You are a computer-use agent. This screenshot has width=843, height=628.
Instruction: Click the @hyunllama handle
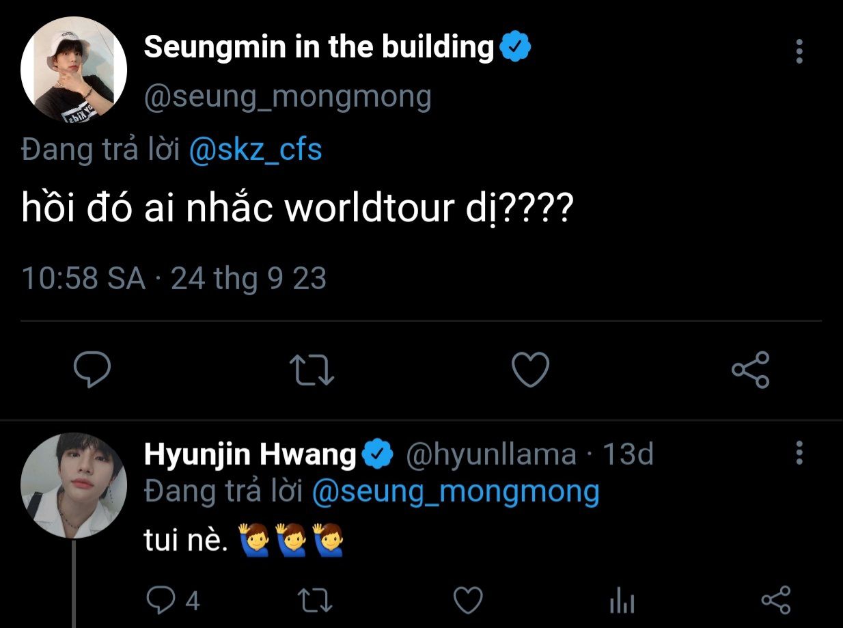pos(490,454)
